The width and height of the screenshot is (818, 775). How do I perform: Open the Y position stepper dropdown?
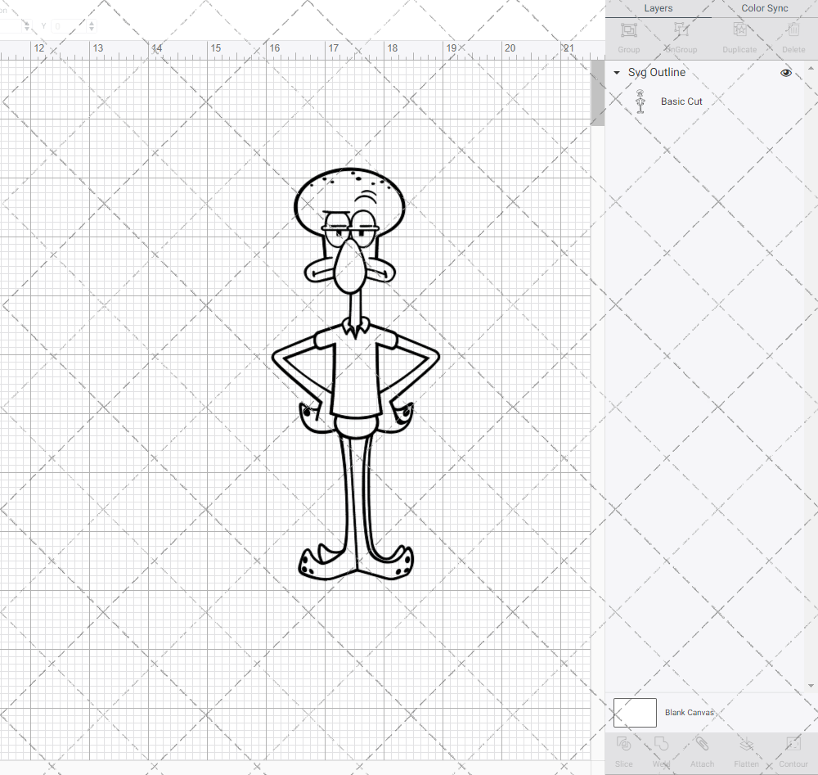90,25
